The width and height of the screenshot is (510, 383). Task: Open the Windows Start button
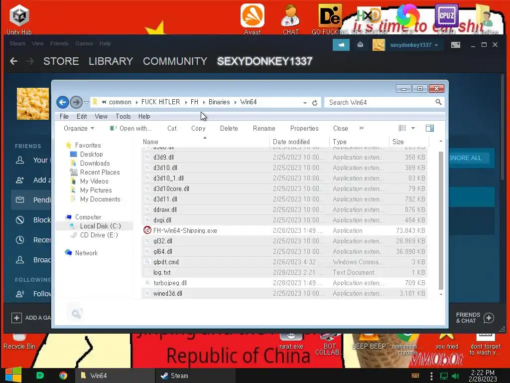(x=13, y=375)
